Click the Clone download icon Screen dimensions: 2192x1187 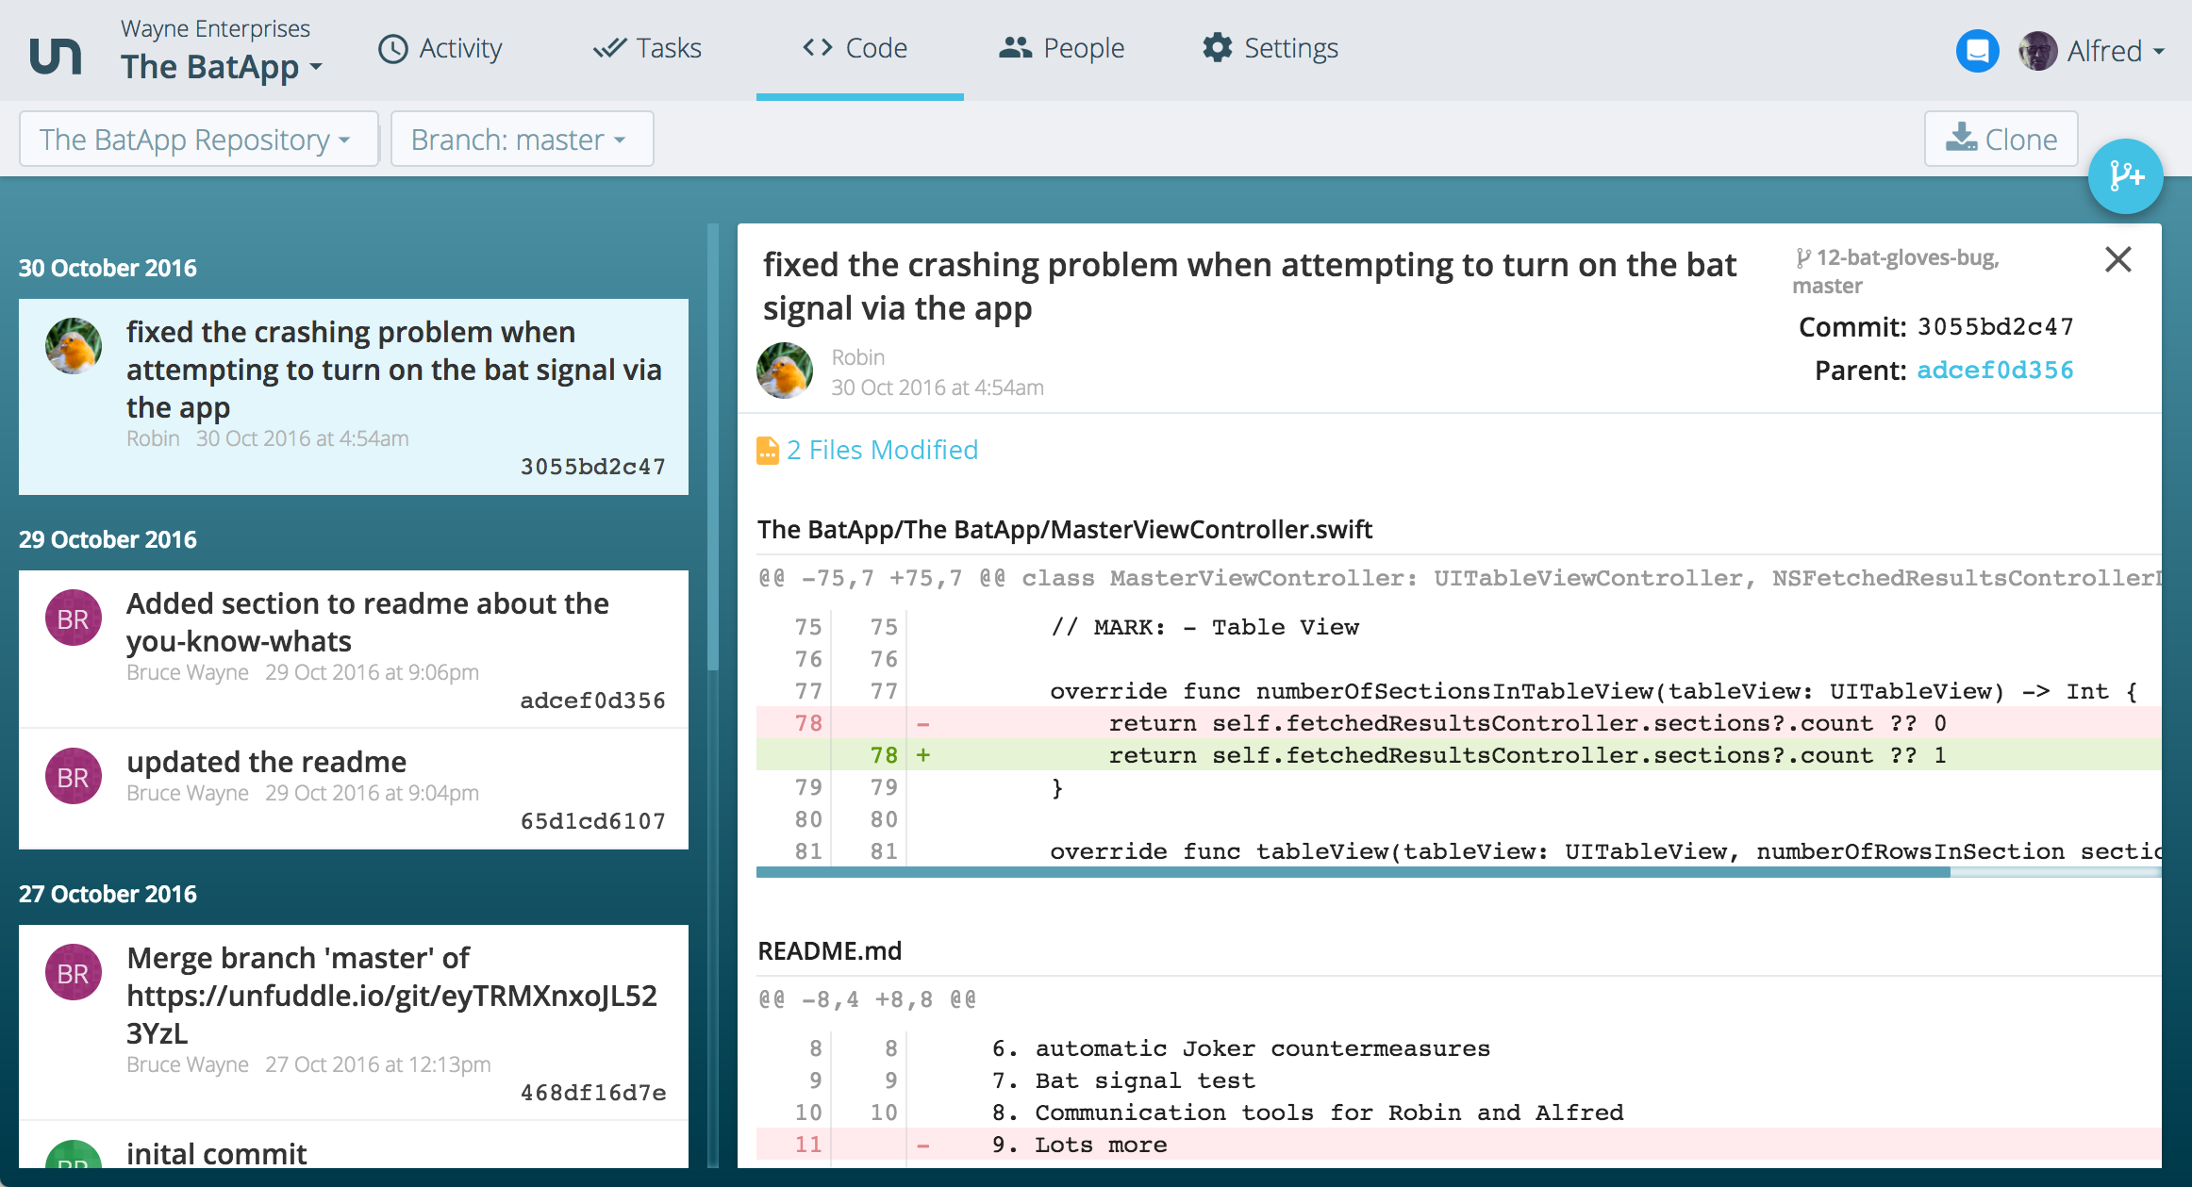coord(1962,138)
